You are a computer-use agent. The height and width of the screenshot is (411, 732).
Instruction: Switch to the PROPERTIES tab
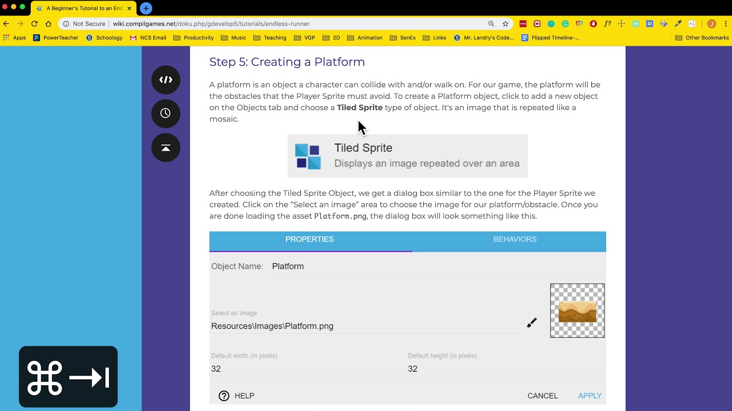click(x=309, y=240)
